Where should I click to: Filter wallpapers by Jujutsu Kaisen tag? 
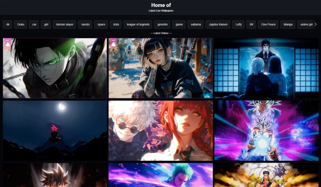click(218, 24)
